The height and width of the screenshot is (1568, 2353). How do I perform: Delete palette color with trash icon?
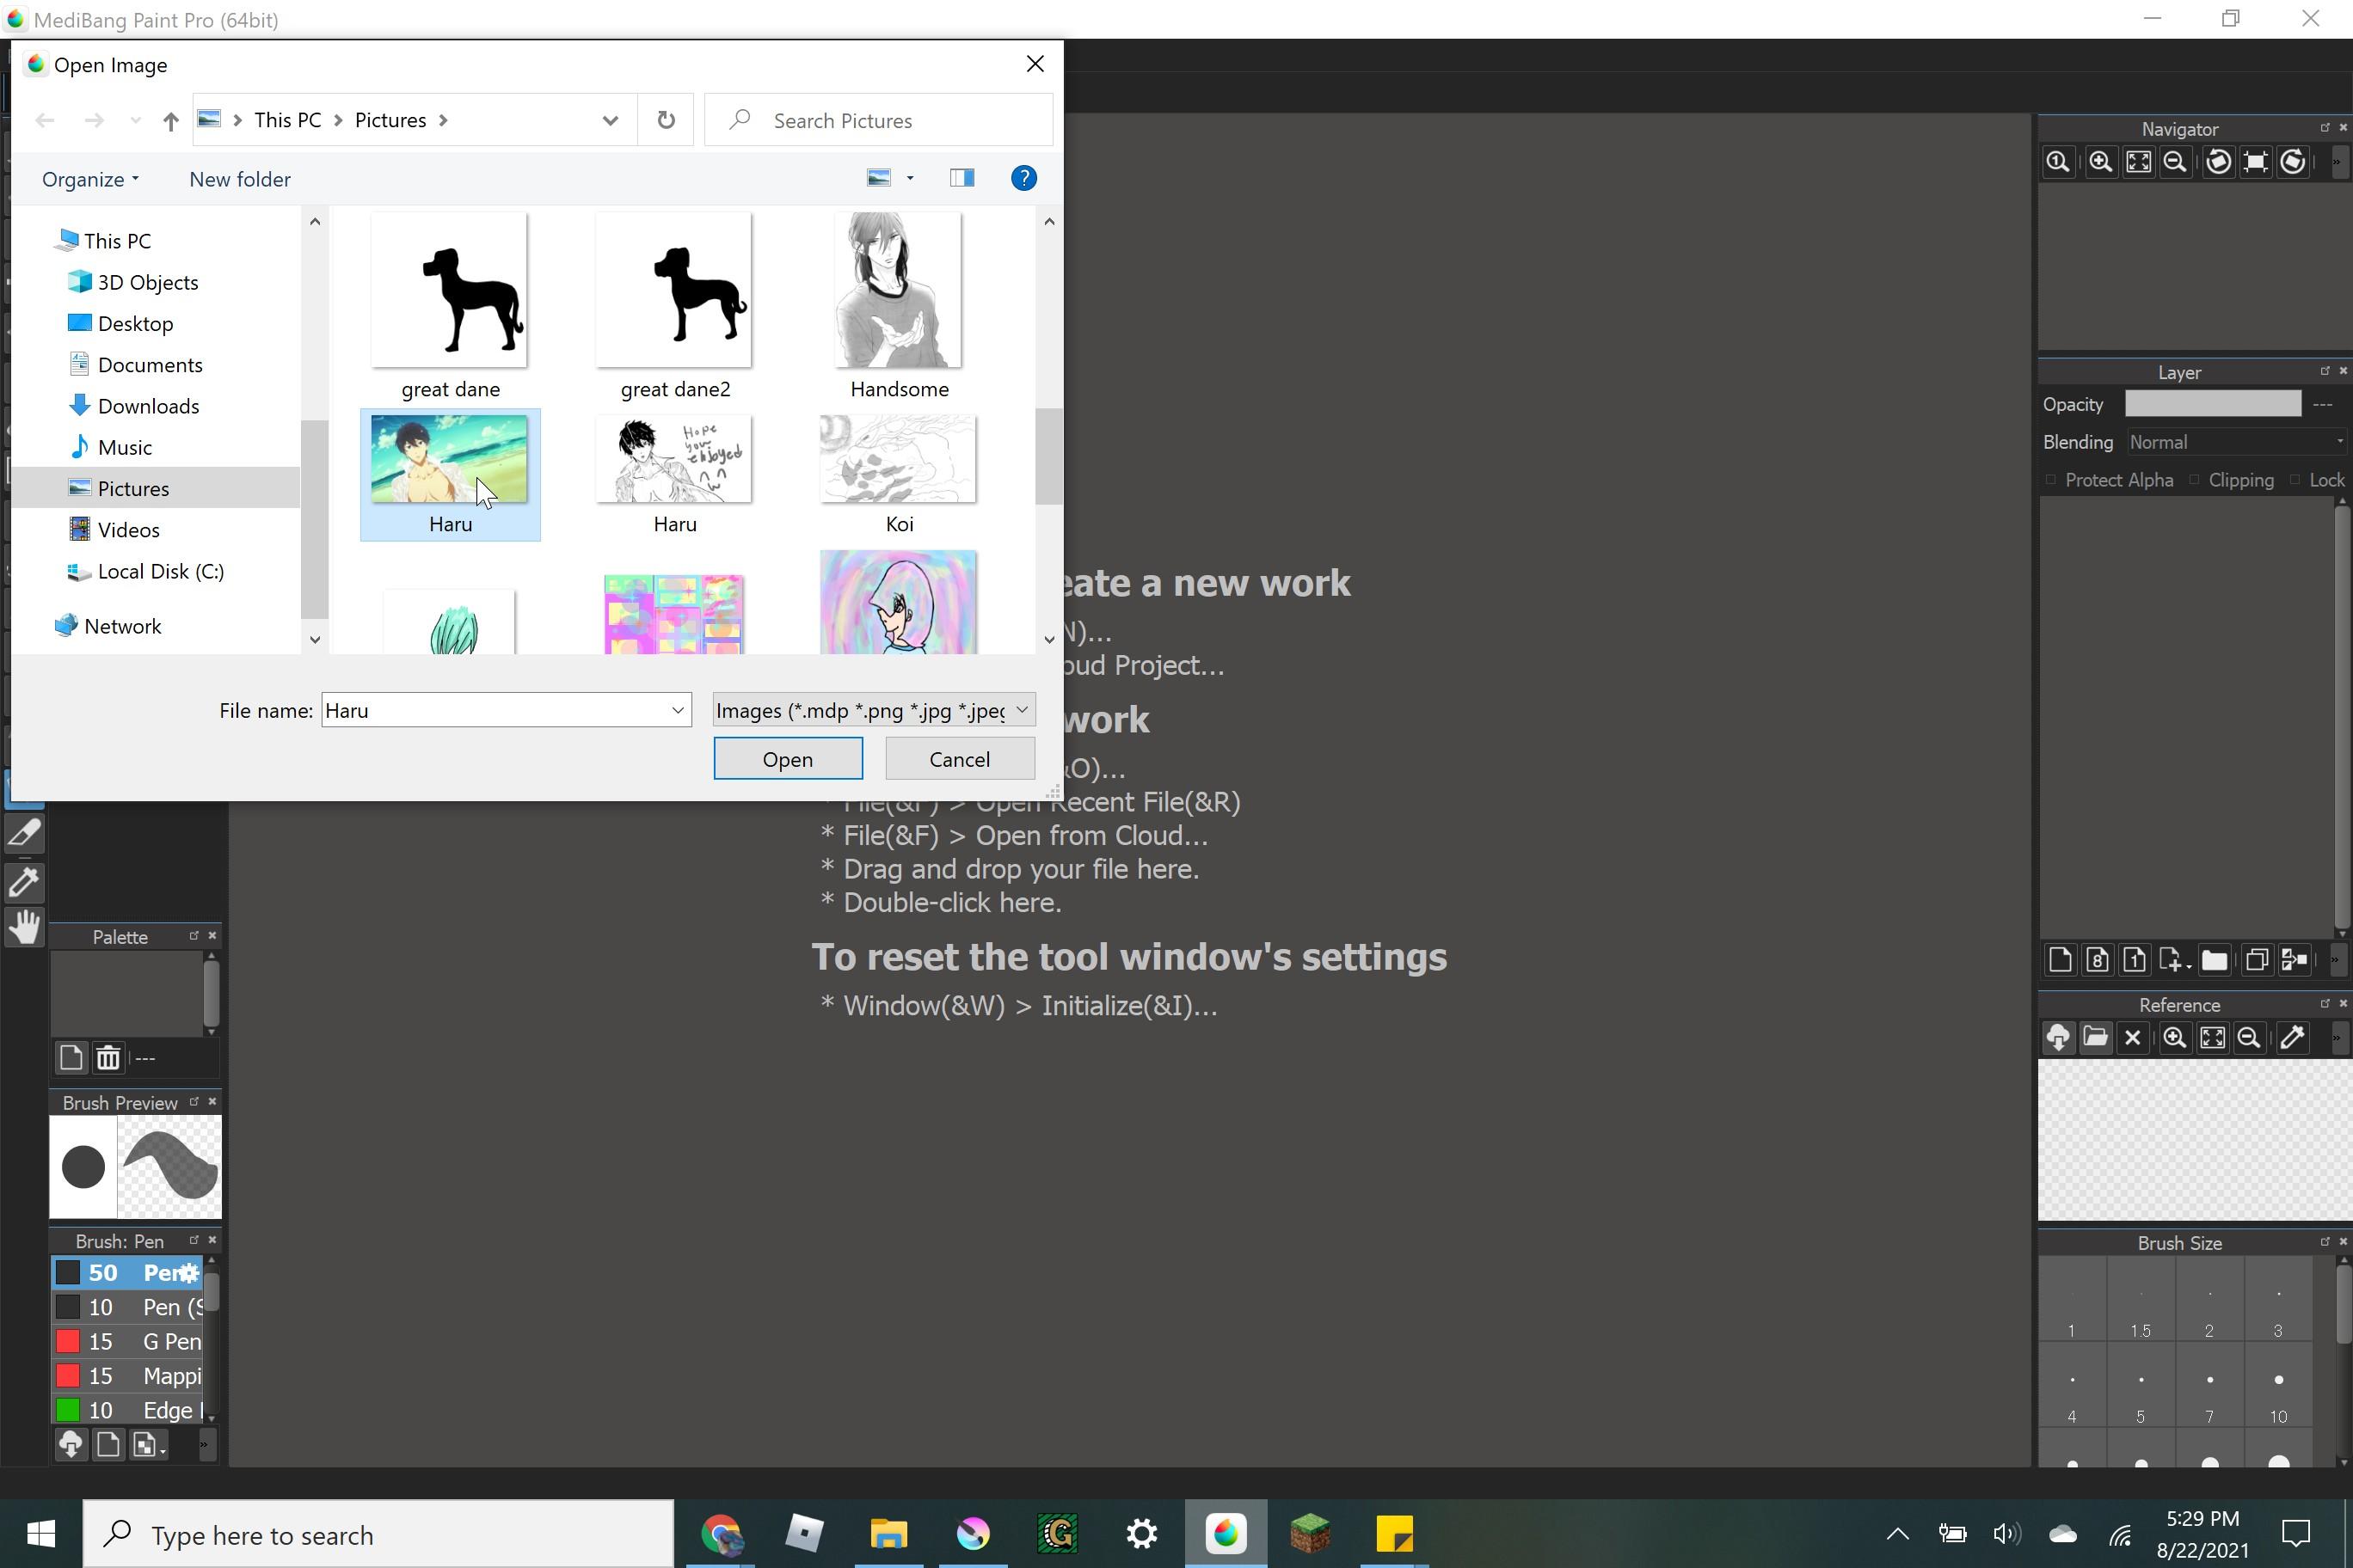click(108, 1057)
